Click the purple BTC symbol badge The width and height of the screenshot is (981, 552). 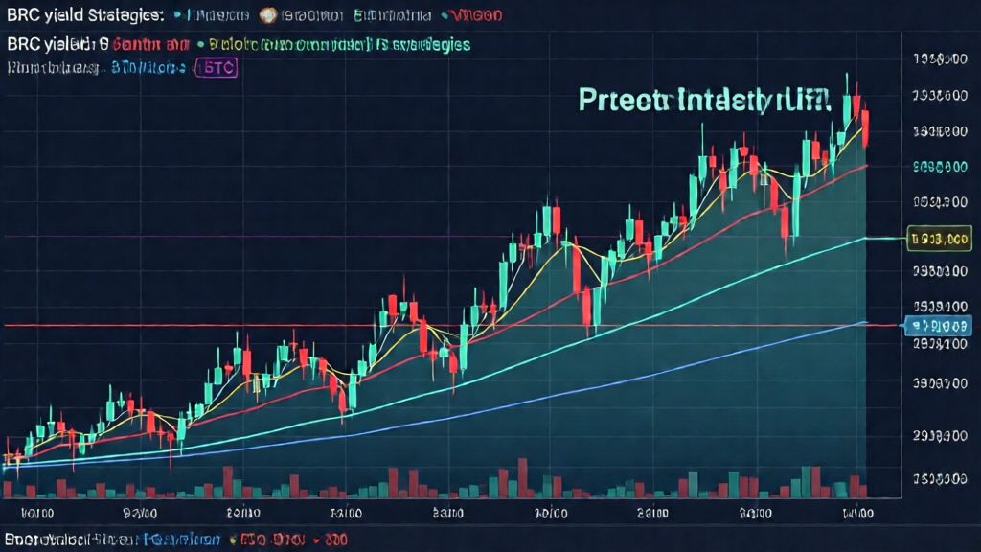[x=217, y=67]
